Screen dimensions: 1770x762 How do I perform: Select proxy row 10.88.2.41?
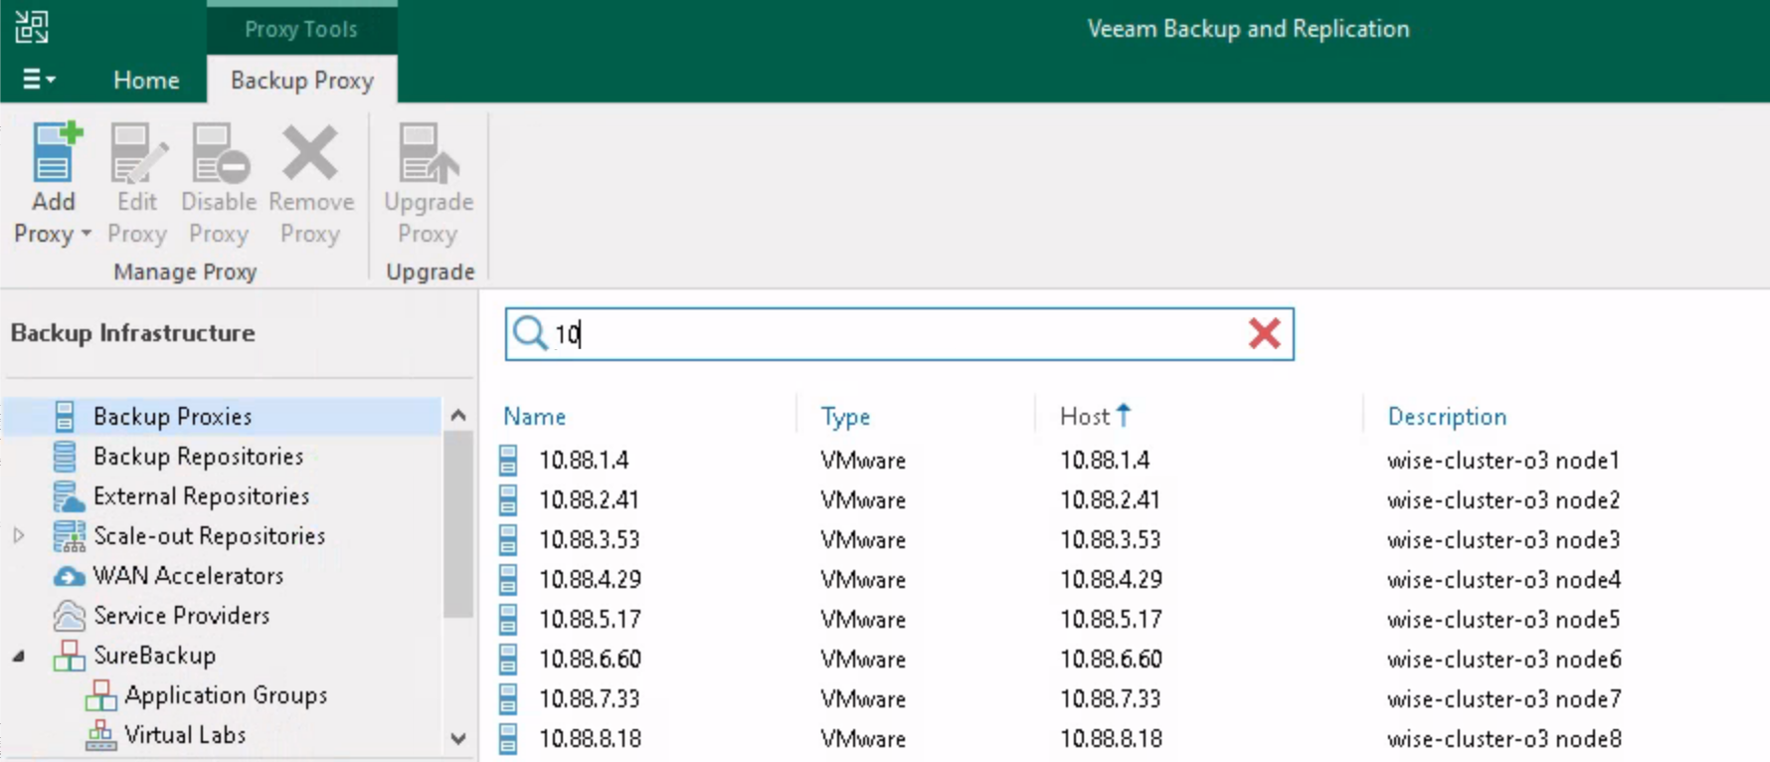(x=1133, y=499)
